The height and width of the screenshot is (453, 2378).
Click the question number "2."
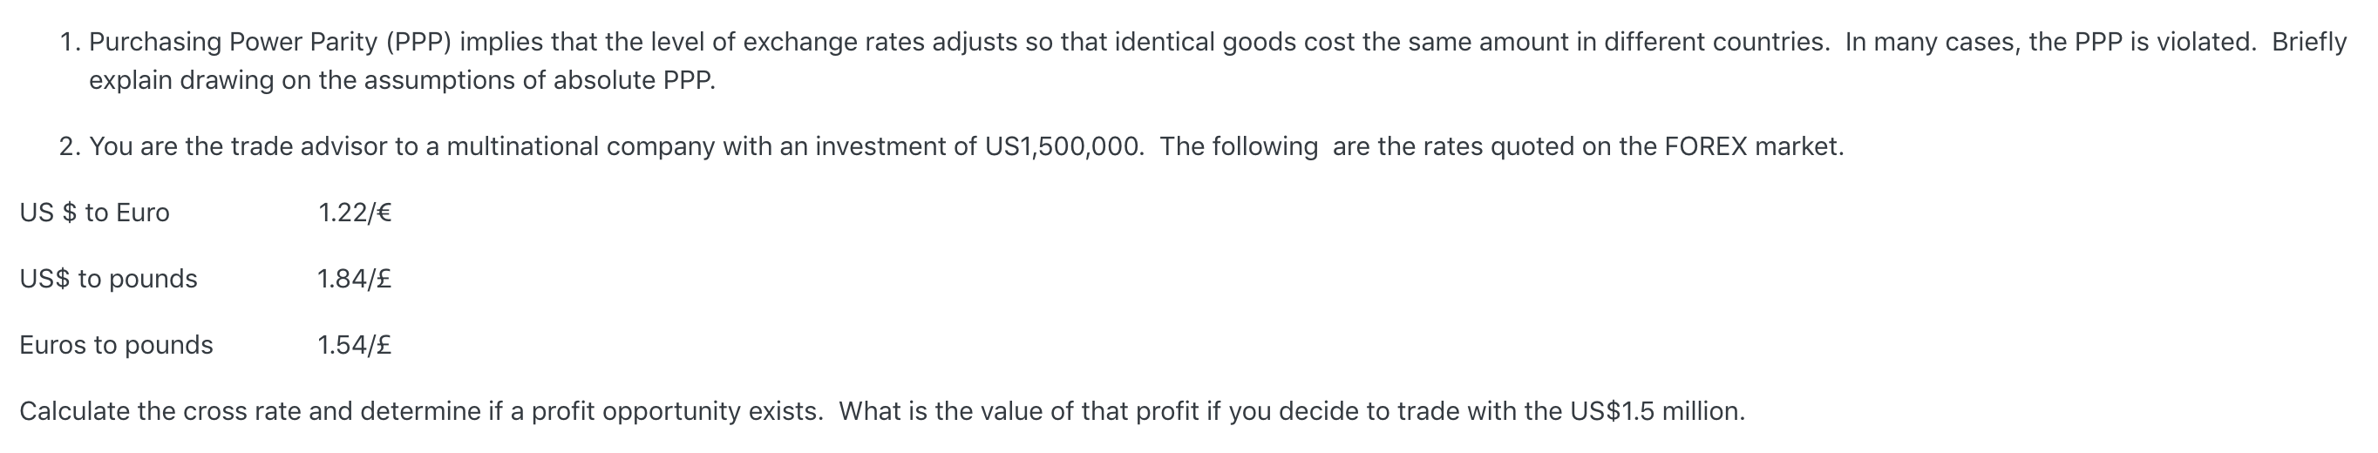pyautogui.click(x=70, y=146)
